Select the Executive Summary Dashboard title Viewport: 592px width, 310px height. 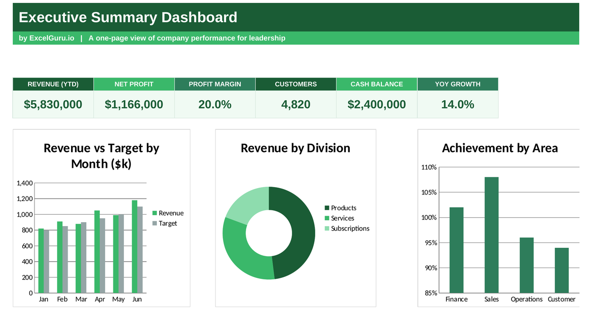pyautogui.click(x=128, y=18)
